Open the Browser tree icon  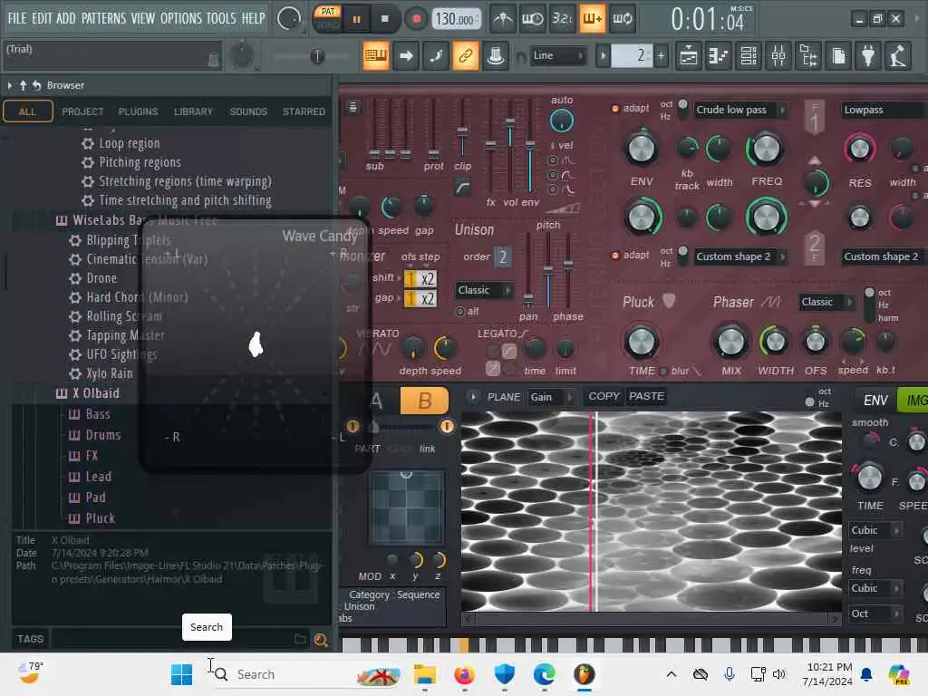point(808,56)
